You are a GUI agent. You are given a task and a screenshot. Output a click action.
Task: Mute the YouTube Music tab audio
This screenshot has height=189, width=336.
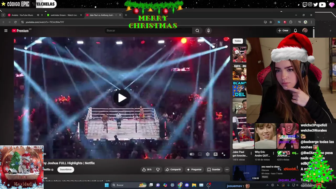pos(38,15)
